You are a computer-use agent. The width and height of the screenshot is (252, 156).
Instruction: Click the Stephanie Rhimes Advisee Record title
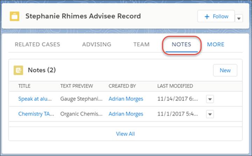click(x=83, y=16)
